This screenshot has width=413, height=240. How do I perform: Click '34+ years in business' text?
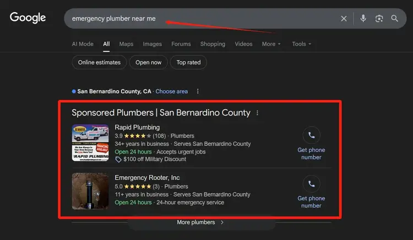pyautogui.click(x=142, y=144)
